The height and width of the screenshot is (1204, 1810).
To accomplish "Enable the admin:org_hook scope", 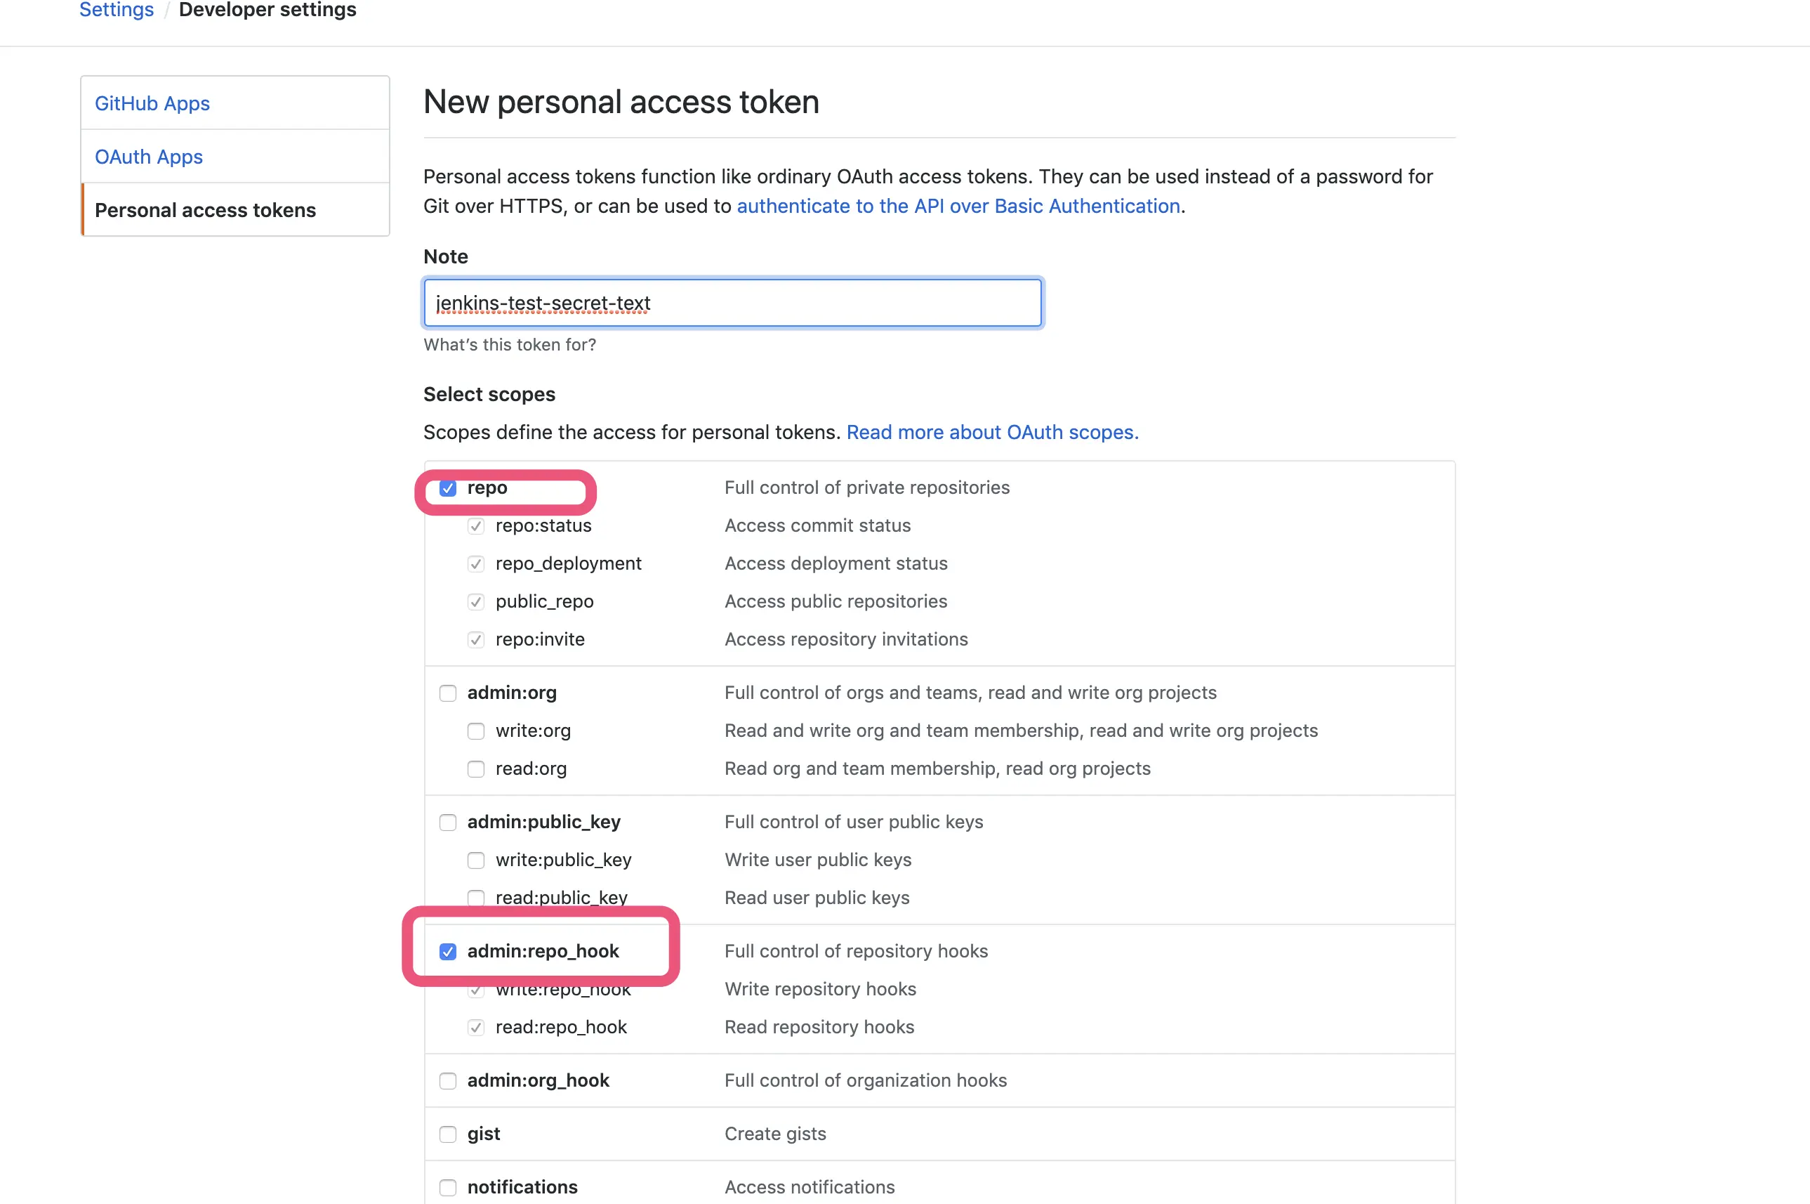I will click(x=447, y=1081).
